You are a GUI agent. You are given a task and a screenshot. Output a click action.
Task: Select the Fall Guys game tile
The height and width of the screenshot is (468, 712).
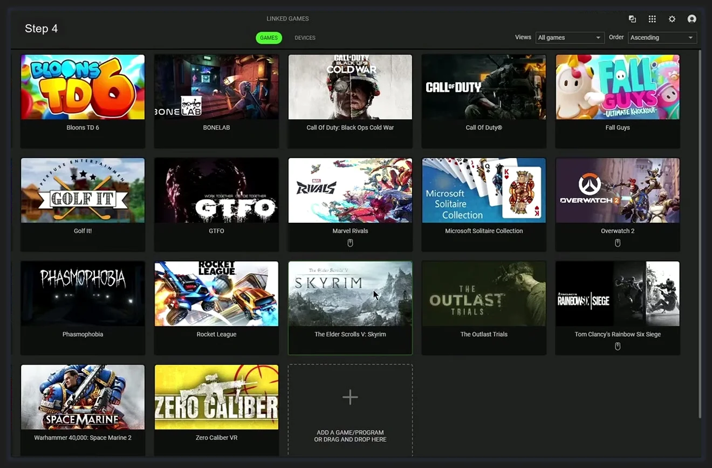point(618,86)
